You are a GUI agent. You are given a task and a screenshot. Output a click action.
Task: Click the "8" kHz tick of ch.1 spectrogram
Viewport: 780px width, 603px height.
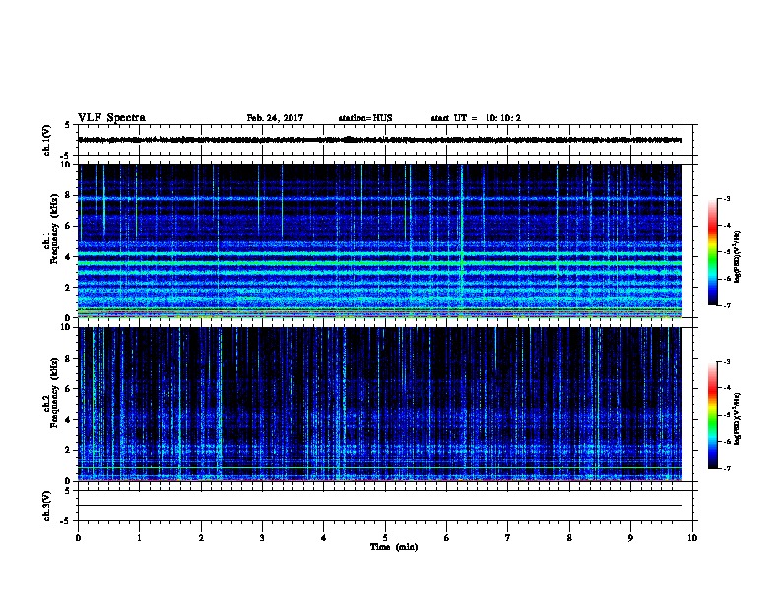[68, 195]
